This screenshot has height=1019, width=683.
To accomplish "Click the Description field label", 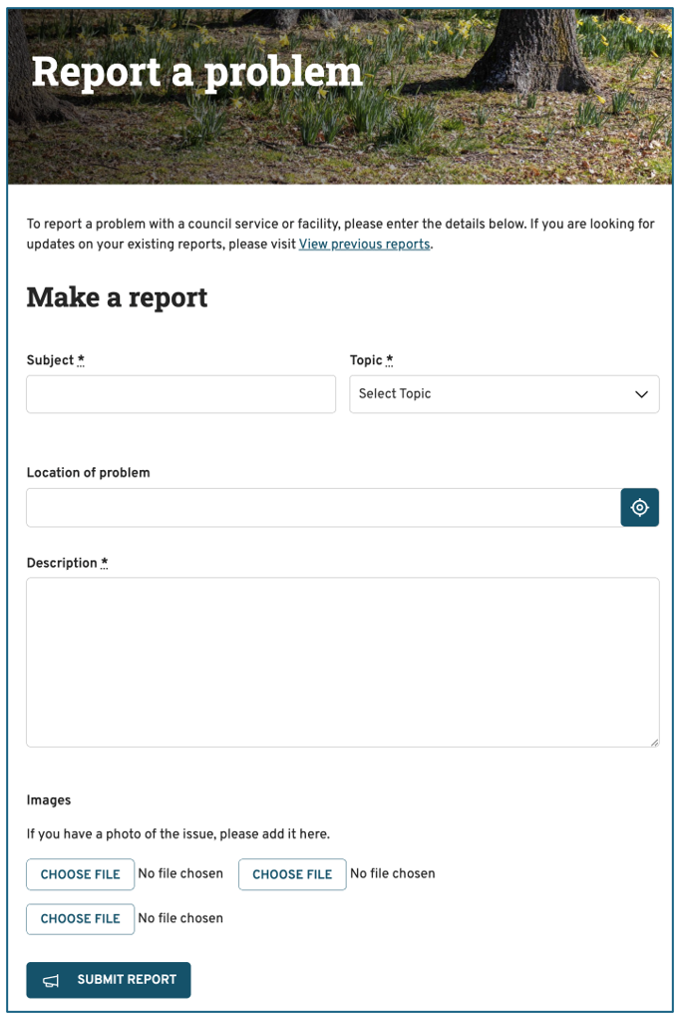I will pos(62,564).
